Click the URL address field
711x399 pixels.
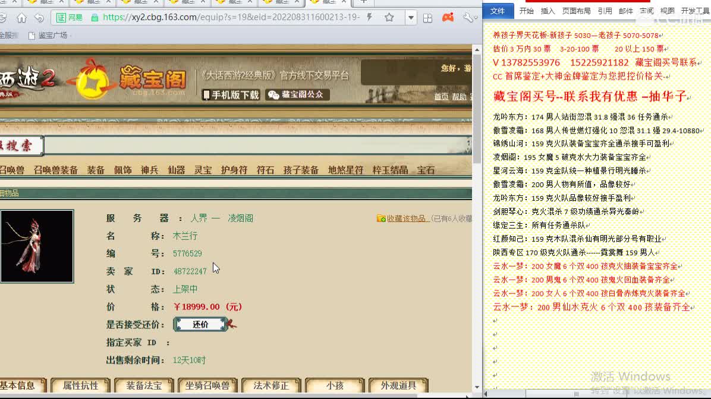point(231,18)
